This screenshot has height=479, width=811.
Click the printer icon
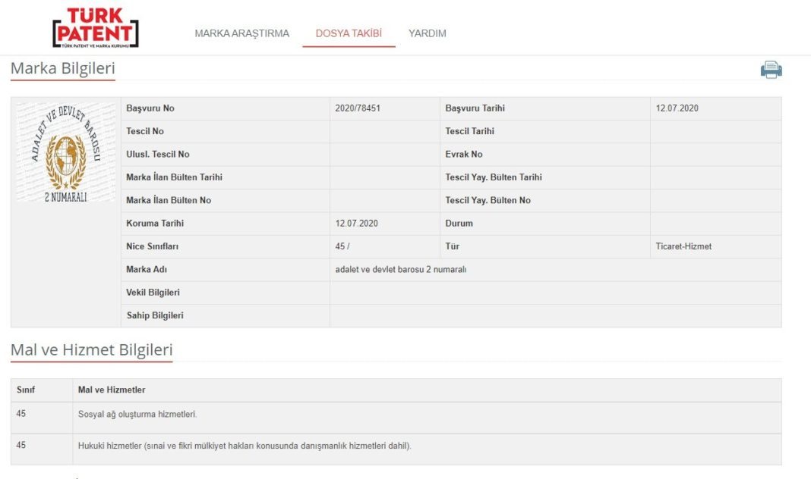pos(771,70)
